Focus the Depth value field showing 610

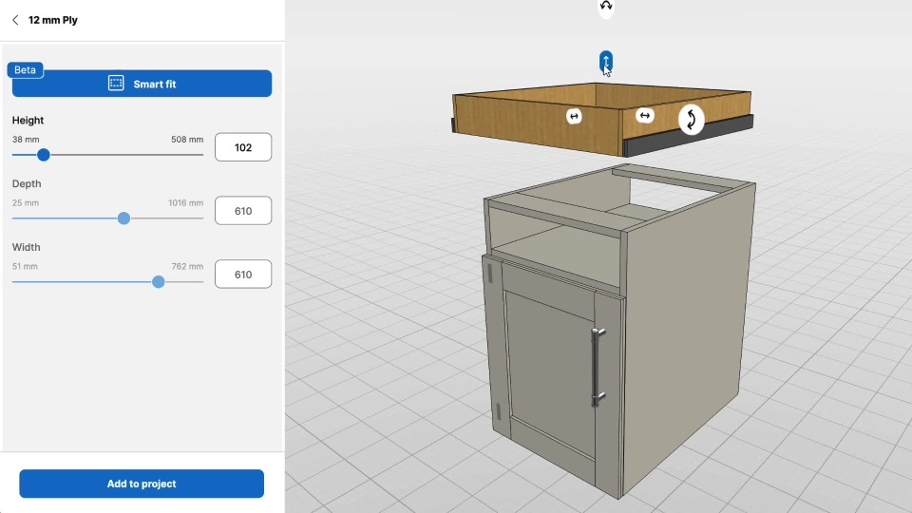pyautogui.click(x=243, y=211)
